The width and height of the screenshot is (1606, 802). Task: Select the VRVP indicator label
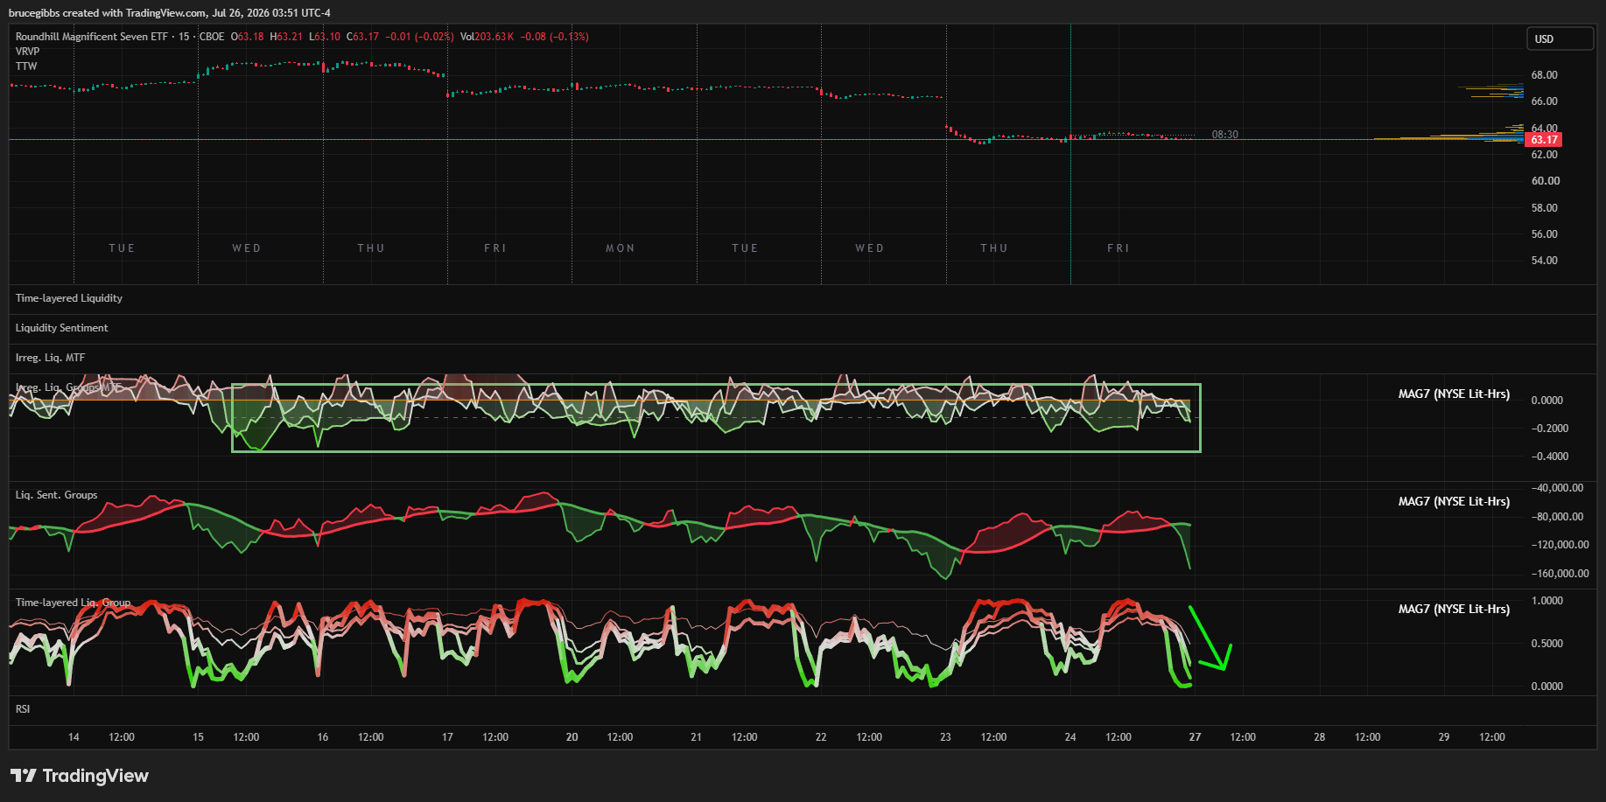(27, 52)
